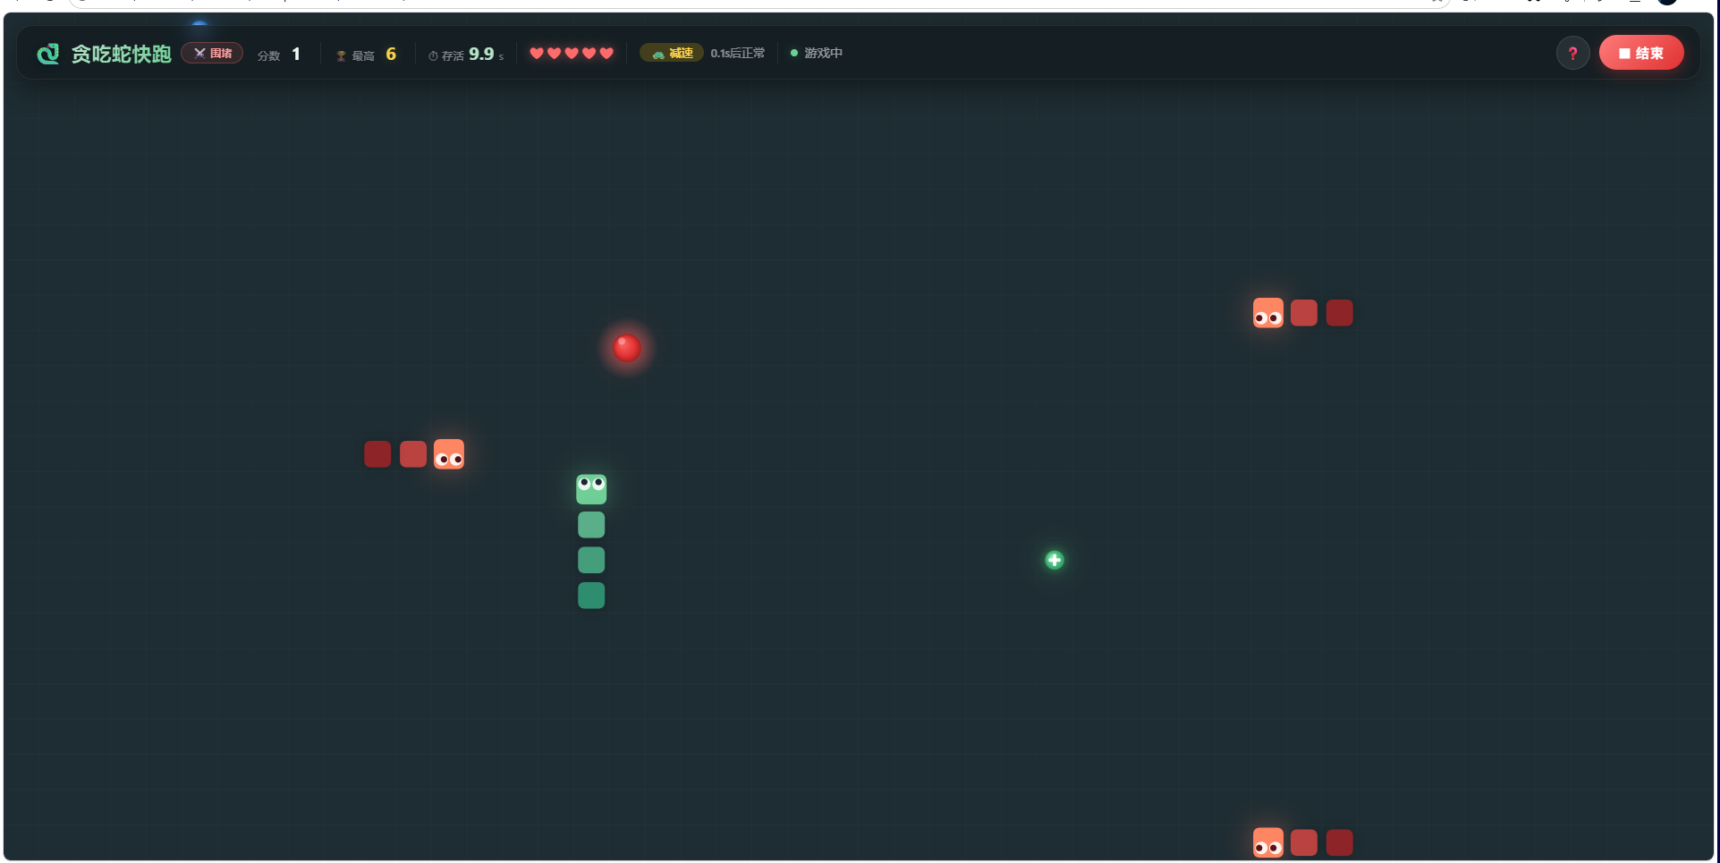Click the survival timer clock icon

click(433, 56)
